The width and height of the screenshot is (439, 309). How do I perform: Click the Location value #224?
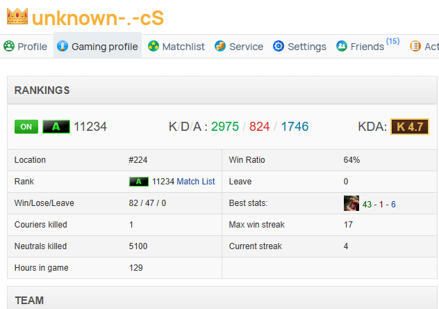pos(138,160)
